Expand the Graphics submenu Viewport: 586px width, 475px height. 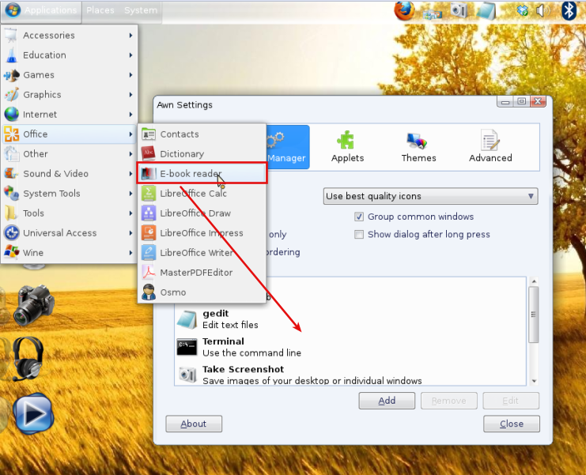coord(69,95)
